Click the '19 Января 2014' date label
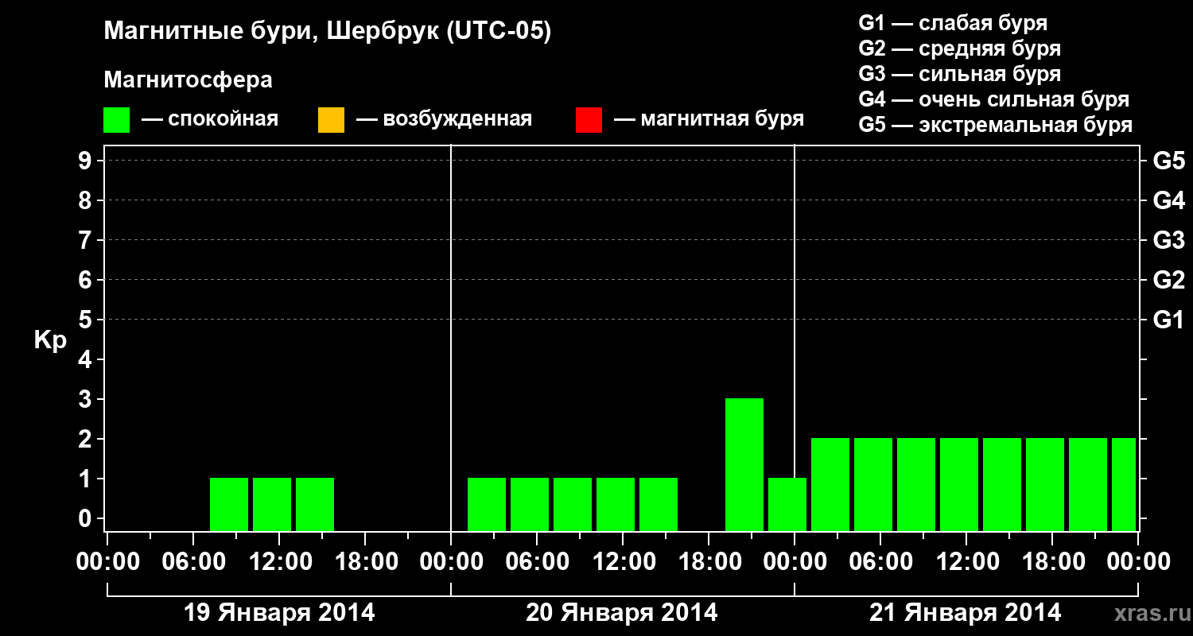1193x636 pixels. (x=279, y=613)
